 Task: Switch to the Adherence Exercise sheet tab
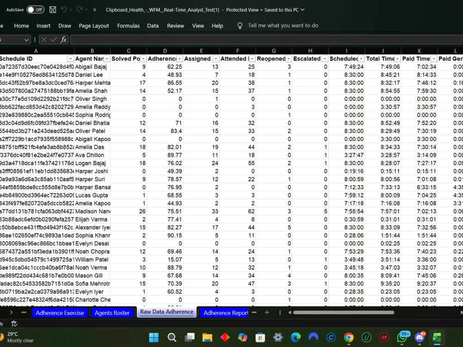[x=60, y=313]
